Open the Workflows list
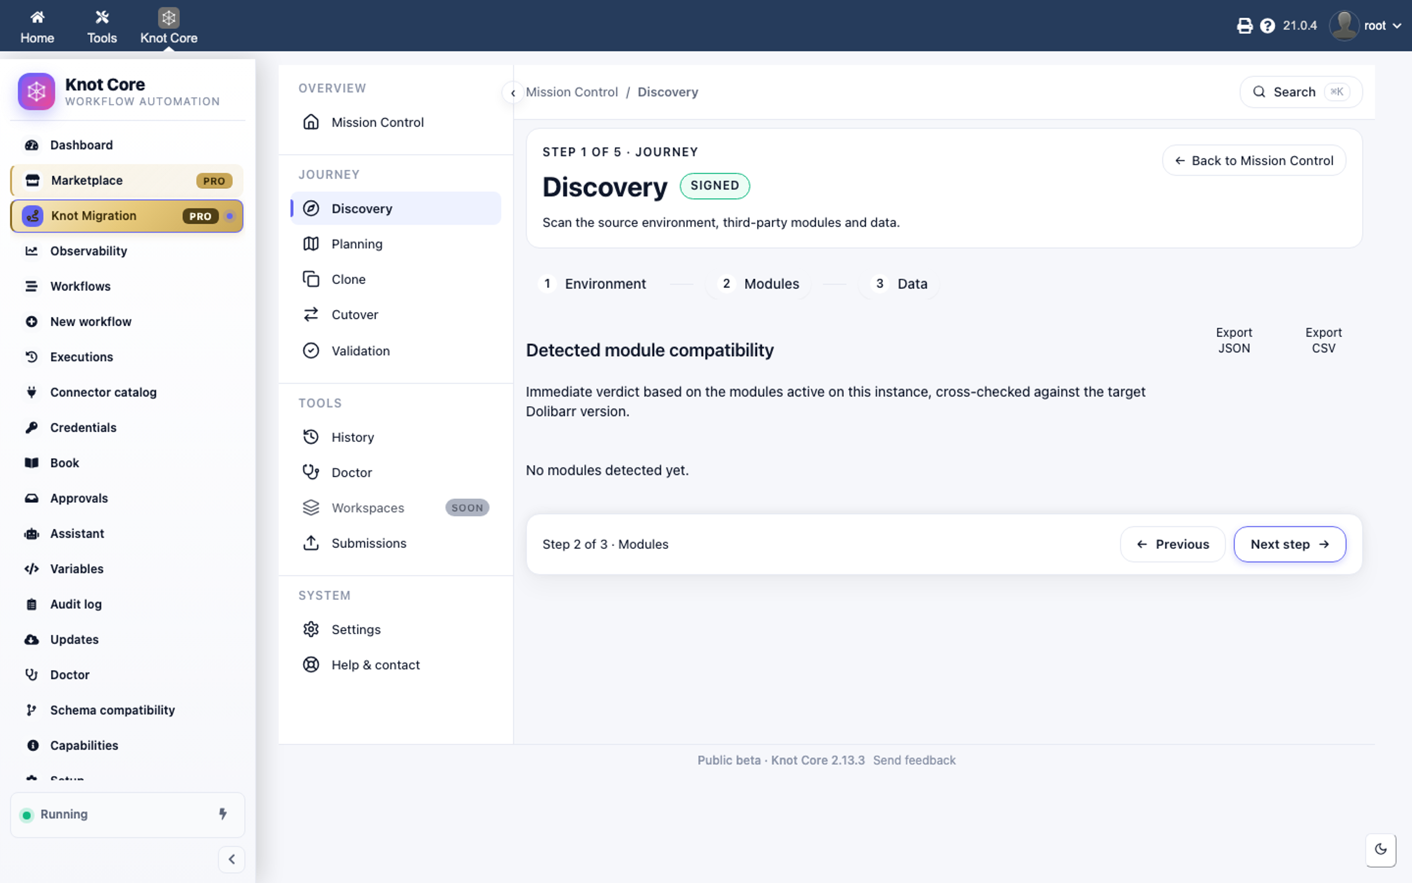Image resolution: width=1412 pixels, height=883 pixels. click(x=127, y=286)
